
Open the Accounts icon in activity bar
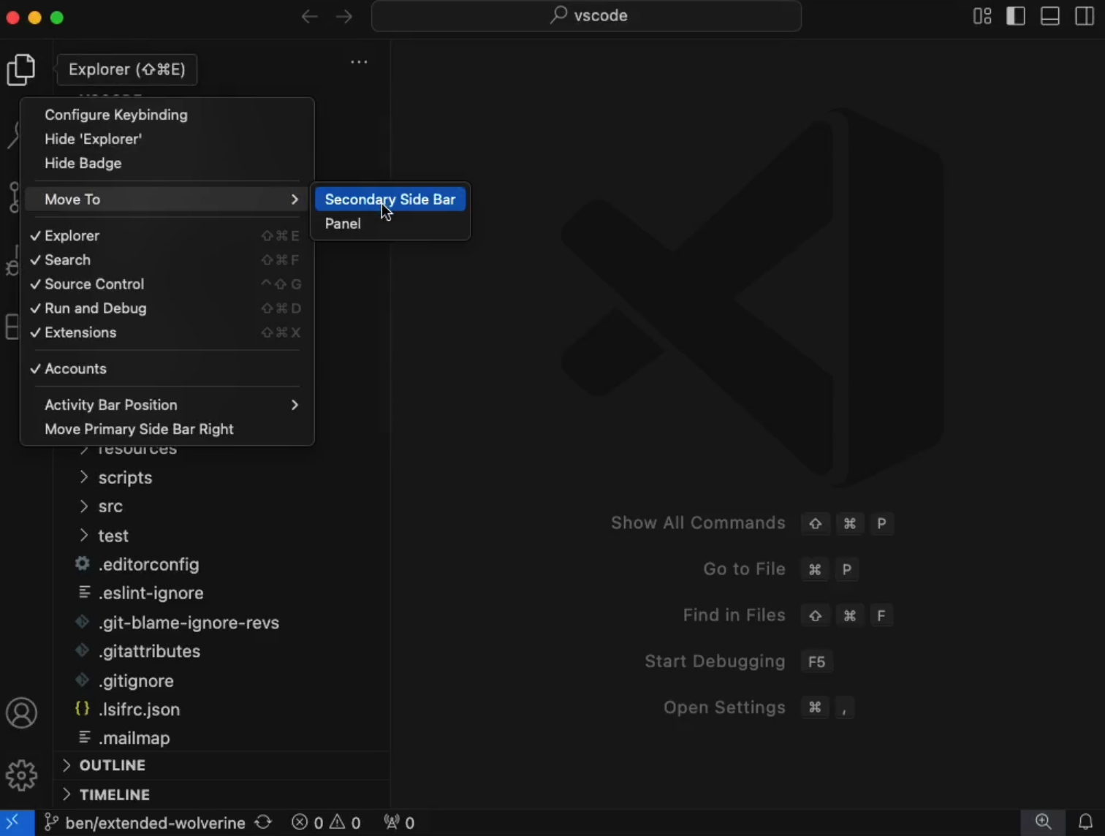pyautogui.click(x=21, y=713)
